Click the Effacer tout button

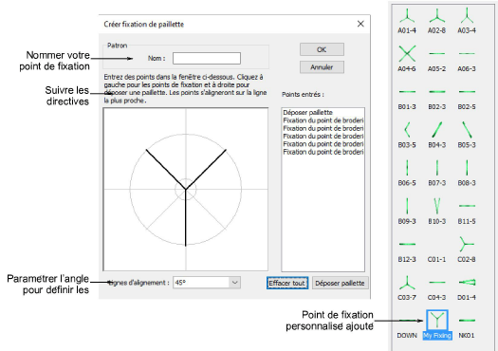287,283
